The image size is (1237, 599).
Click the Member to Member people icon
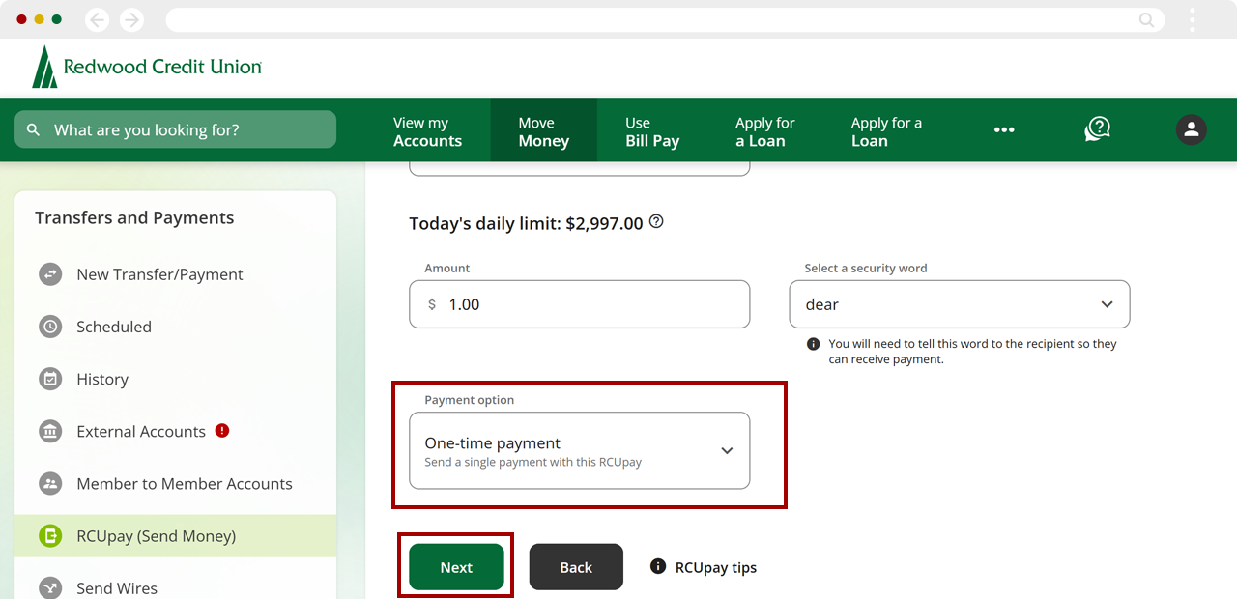click(50, 483)
